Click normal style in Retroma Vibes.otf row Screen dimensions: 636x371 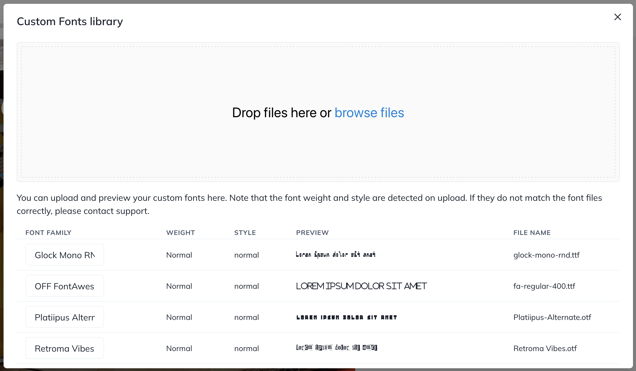click(246, 348)
